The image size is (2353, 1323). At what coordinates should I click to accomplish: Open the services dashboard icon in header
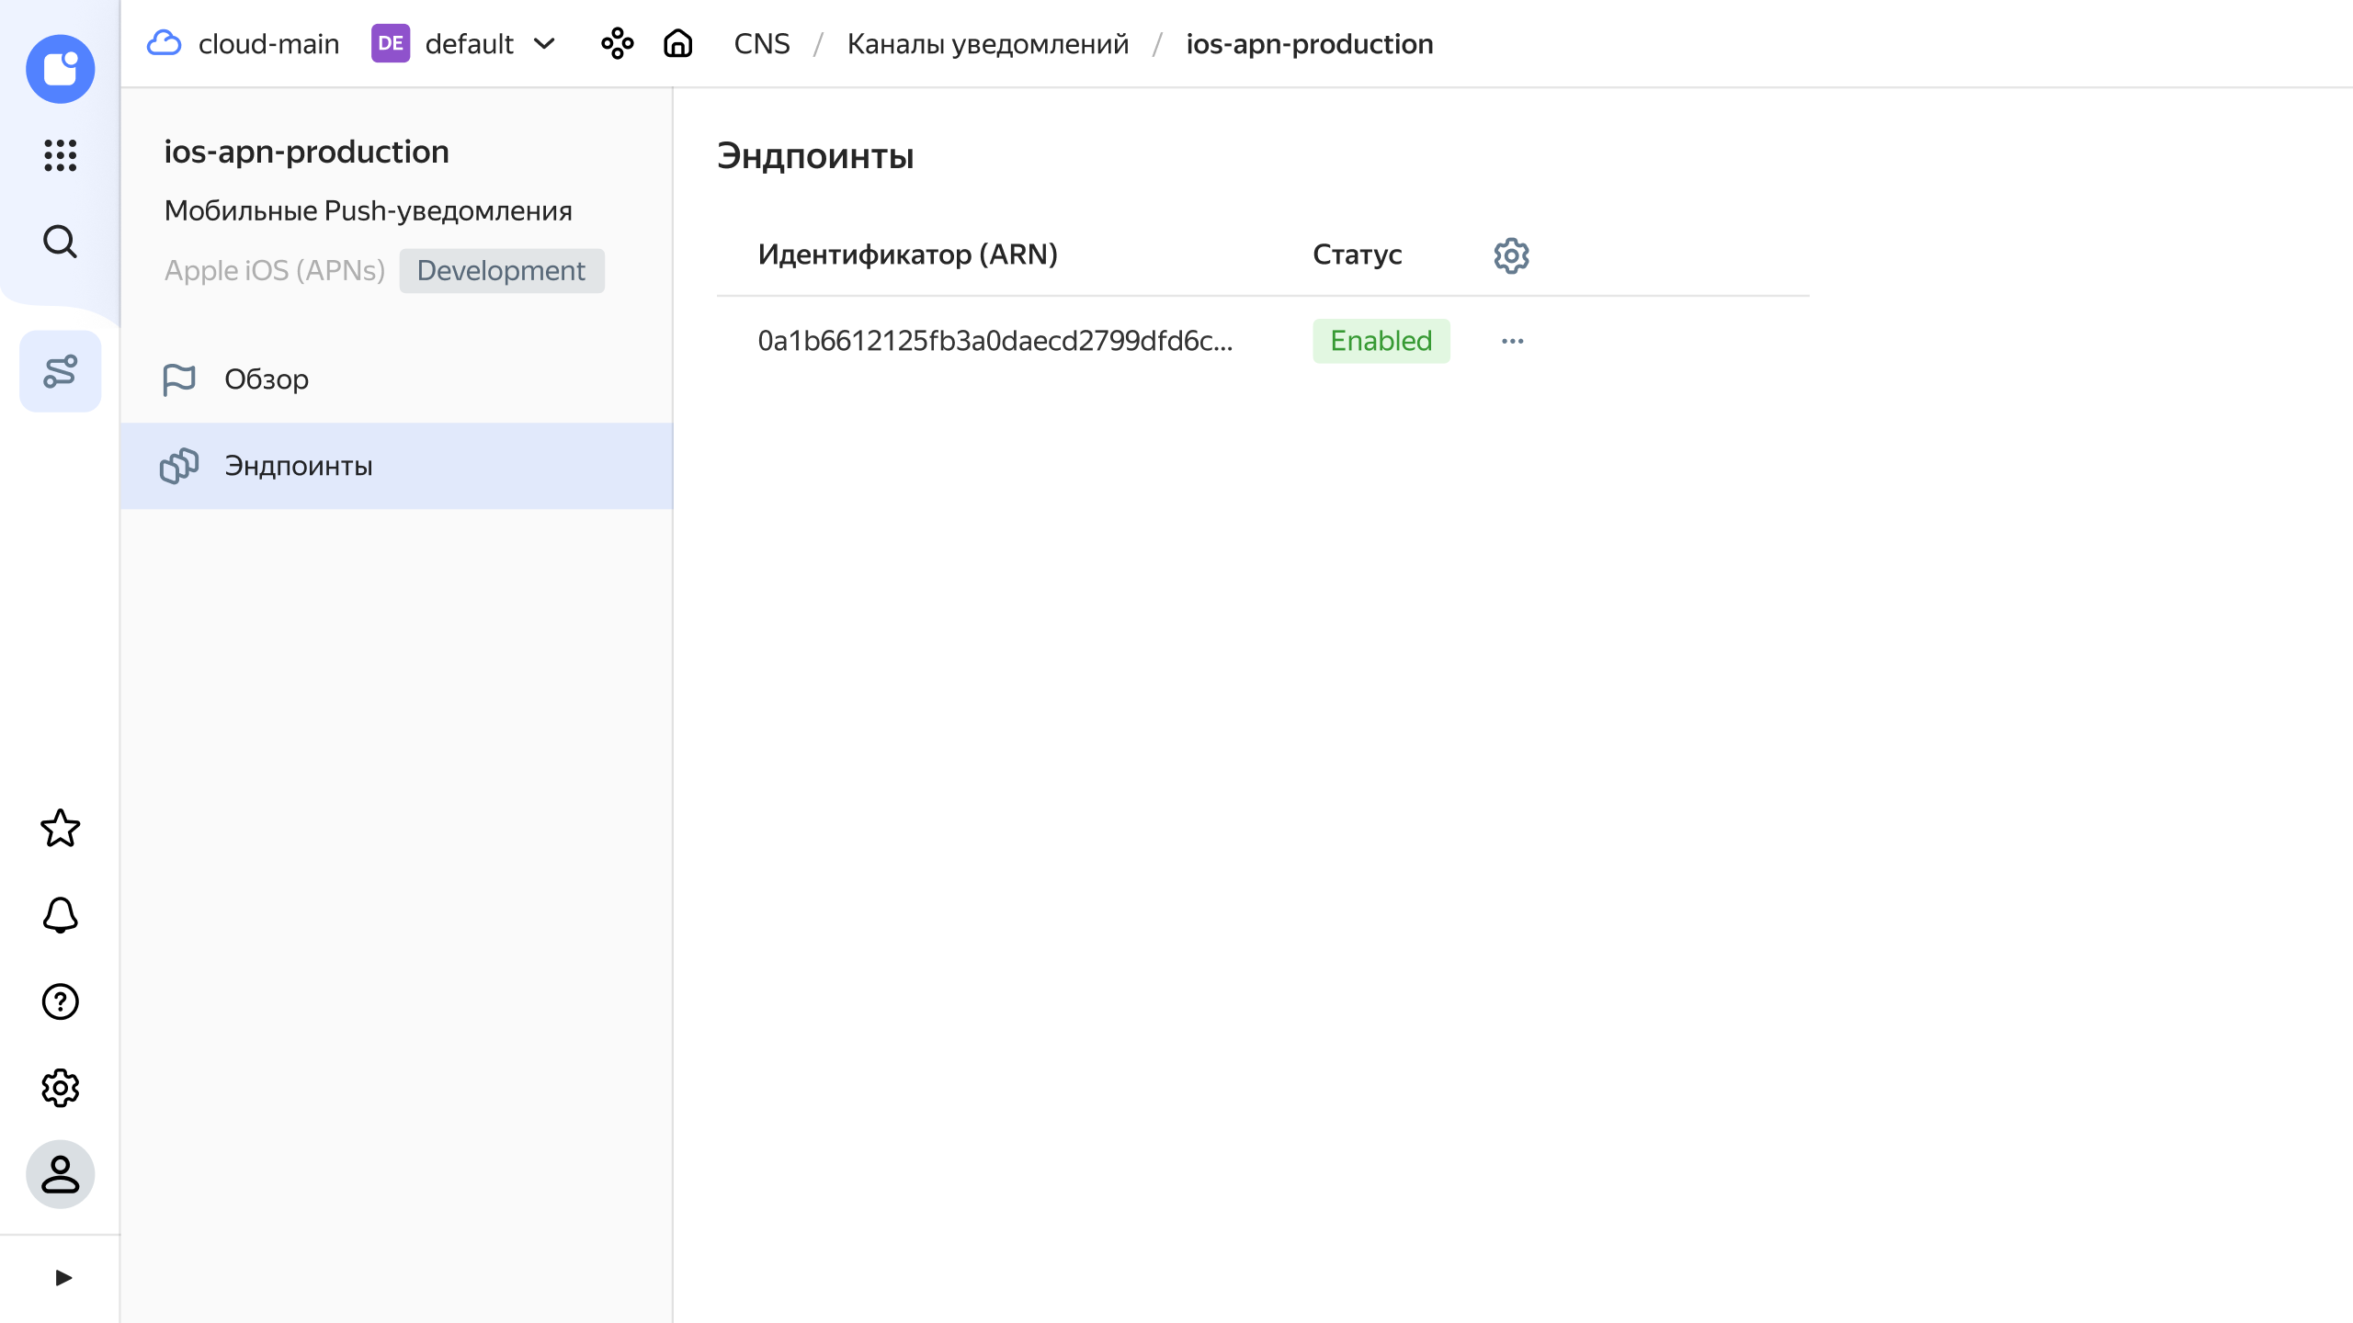point(617,43)
